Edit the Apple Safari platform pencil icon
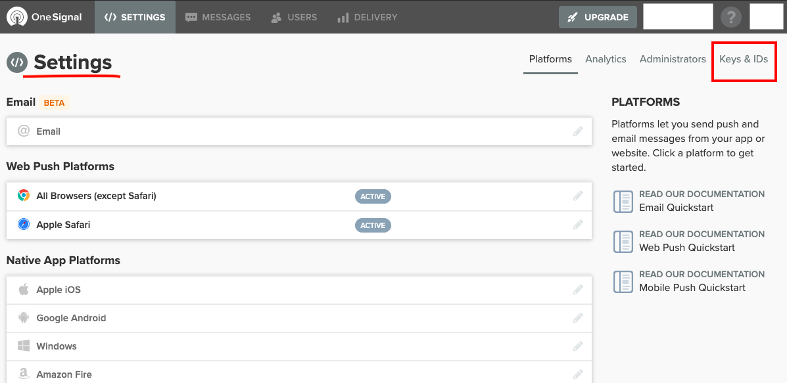Viewport: 787px width, 383px height. tap(578, 225)
